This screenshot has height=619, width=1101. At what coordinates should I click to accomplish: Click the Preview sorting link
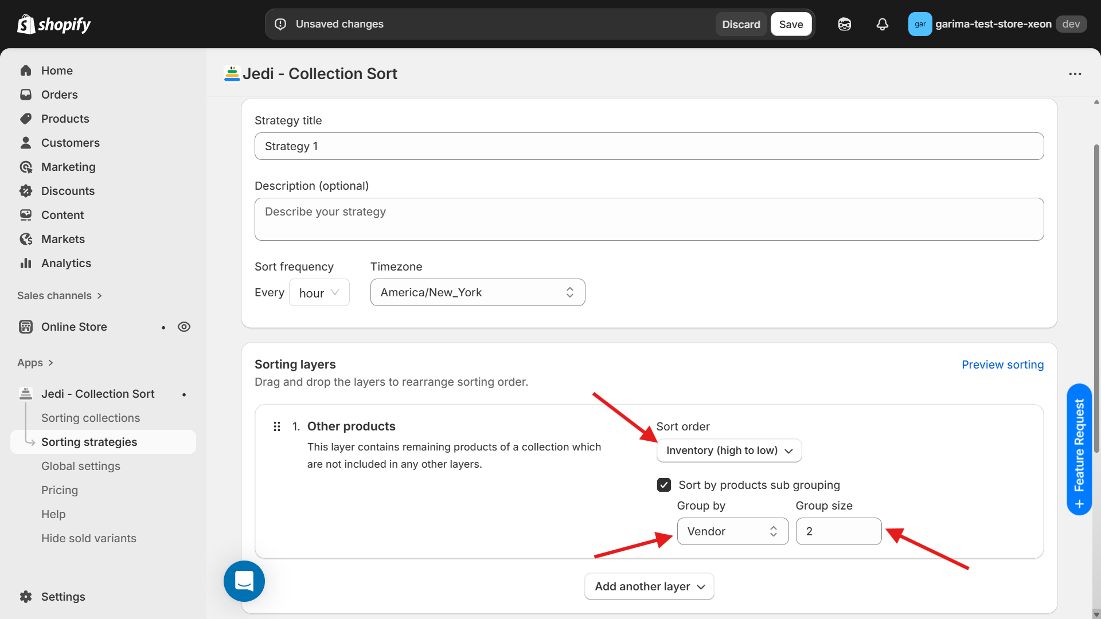pos(1002,365)
